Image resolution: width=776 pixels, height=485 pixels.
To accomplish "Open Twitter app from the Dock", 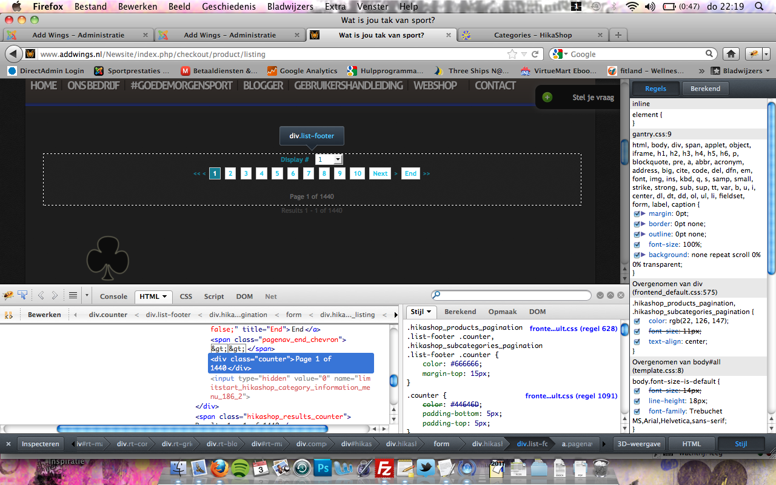I will (426, 469).
